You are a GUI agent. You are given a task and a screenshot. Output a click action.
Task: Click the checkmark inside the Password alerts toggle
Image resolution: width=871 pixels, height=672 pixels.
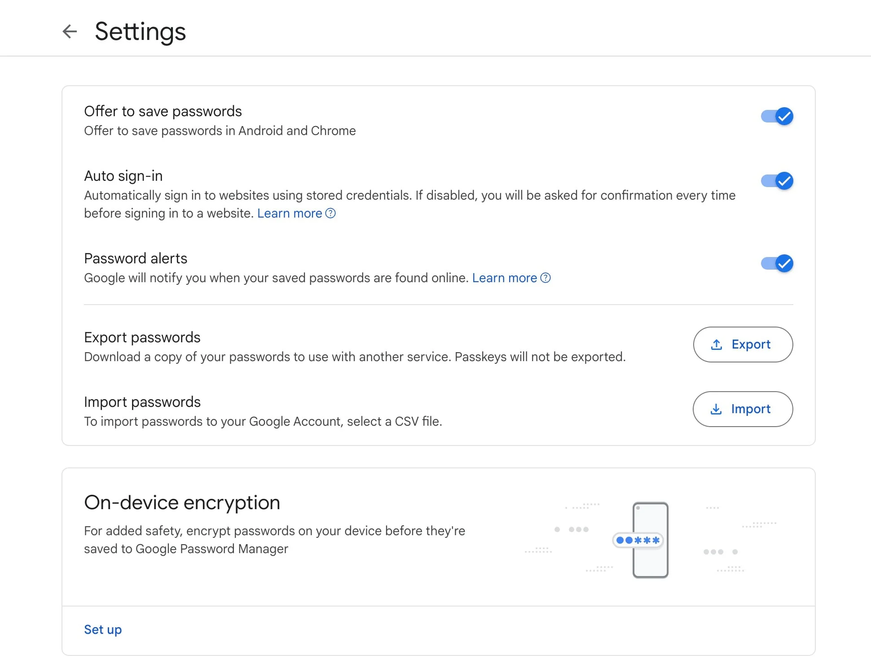pos(783,264)
